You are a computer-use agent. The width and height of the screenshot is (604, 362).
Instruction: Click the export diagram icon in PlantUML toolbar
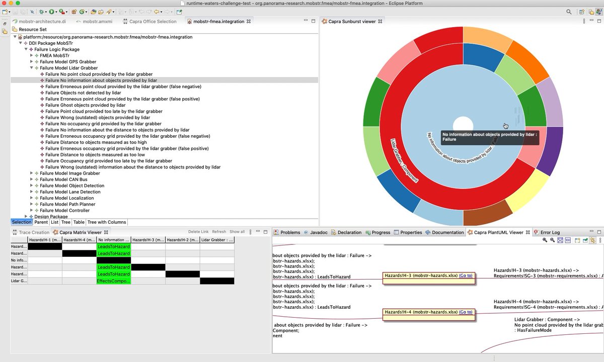coord(578,240)
